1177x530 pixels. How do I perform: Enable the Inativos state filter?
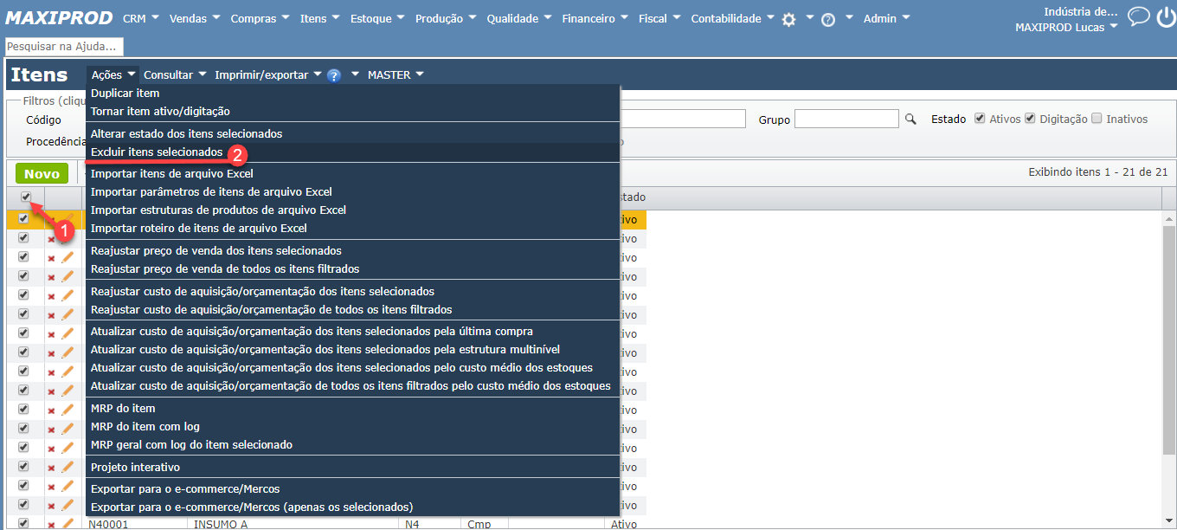tap(1097, 119)
